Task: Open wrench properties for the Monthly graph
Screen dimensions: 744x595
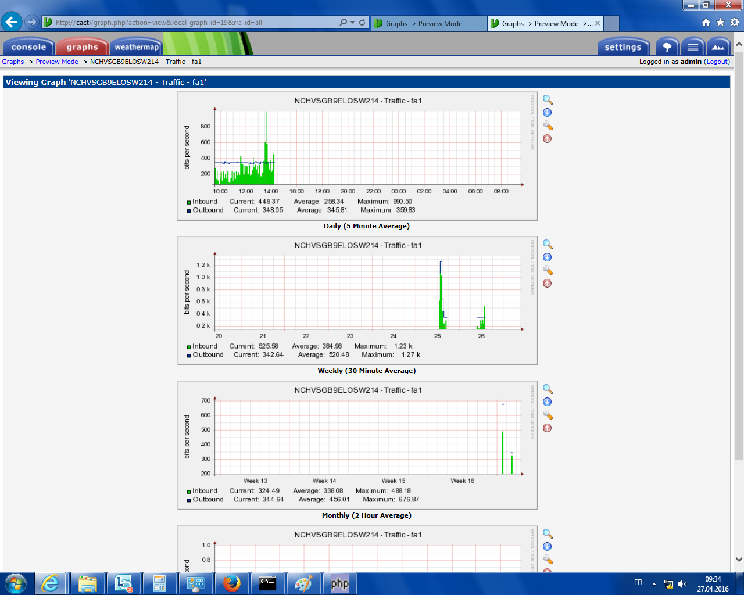Action: tap(548, 415)
